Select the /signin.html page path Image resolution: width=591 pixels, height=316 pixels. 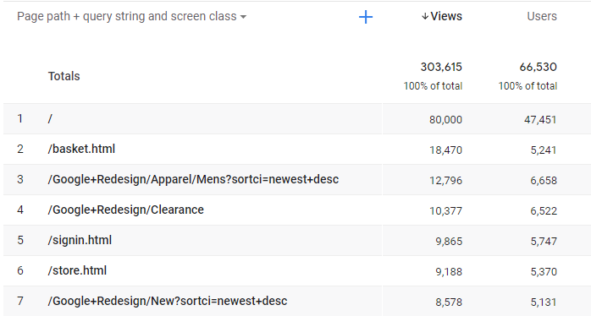80,240
